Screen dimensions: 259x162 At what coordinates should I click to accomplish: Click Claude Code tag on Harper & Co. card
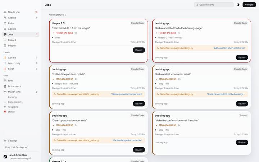(137, 23)
